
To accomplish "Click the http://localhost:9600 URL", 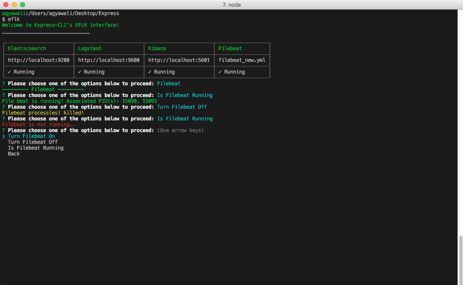I will (109, 60).
